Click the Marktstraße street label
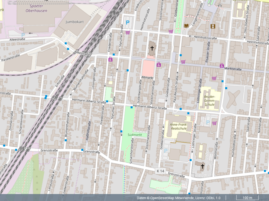The image size is (269, 201). pos(233,69)
